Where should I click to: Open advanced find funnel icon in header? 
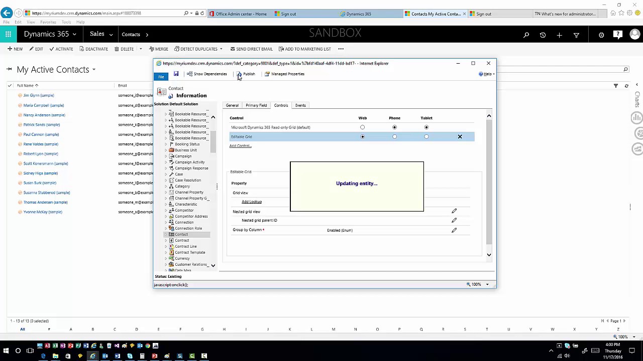point(576,35)
